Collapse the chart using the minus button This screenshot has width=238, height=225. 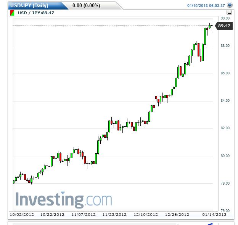point(229,13)
